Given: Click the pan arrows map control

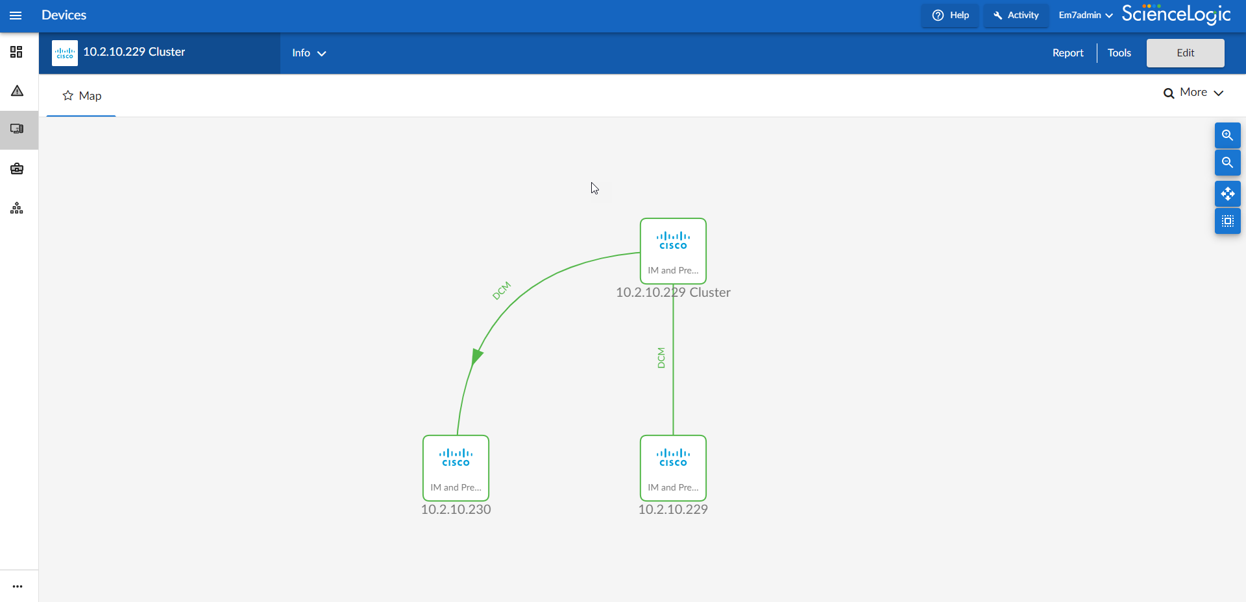Looking at the screenshot, I should 1227,194.
